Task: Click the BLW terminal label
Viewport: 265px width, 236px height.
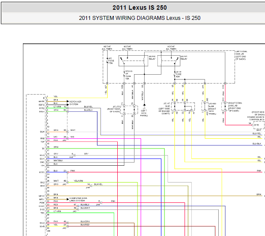Action: (x=42, y=132)
